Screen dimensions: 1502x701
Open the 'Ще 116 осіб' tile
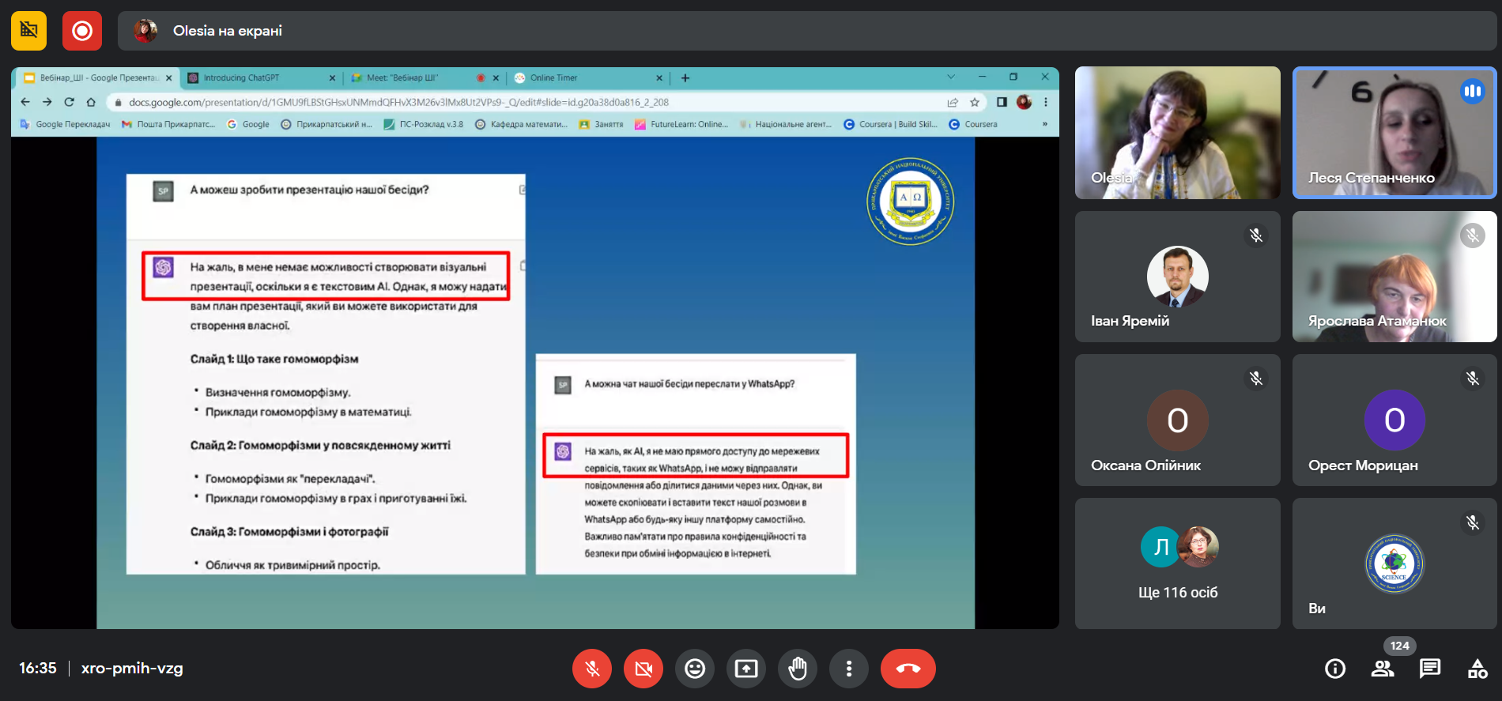click(x=1177, y=563)
